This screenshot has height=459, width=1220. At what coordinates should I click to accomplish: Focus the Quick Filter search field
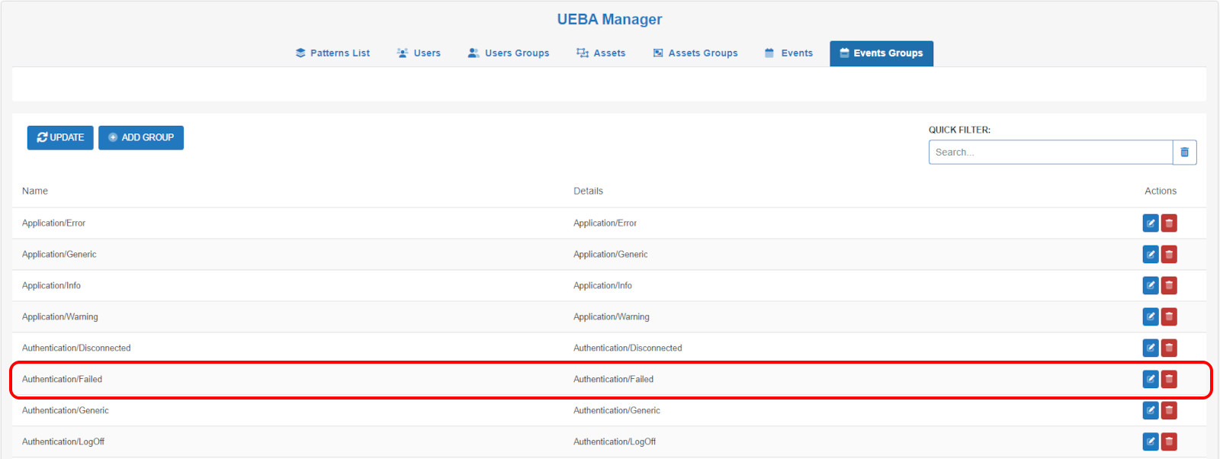(x=1051, y=152)
